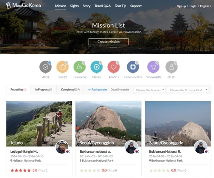Open the Choose the Province dropdown
The height and width of the screenshot is (178, 214).
(149, 90)
